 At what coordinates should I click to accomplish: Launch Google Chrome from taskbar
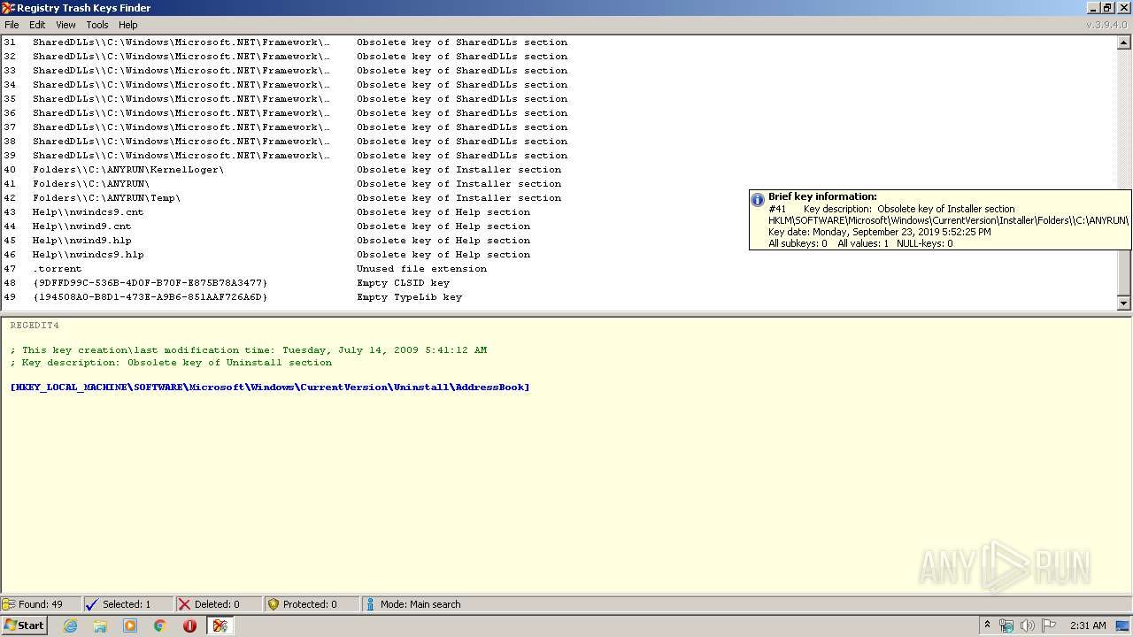point(160,625)
